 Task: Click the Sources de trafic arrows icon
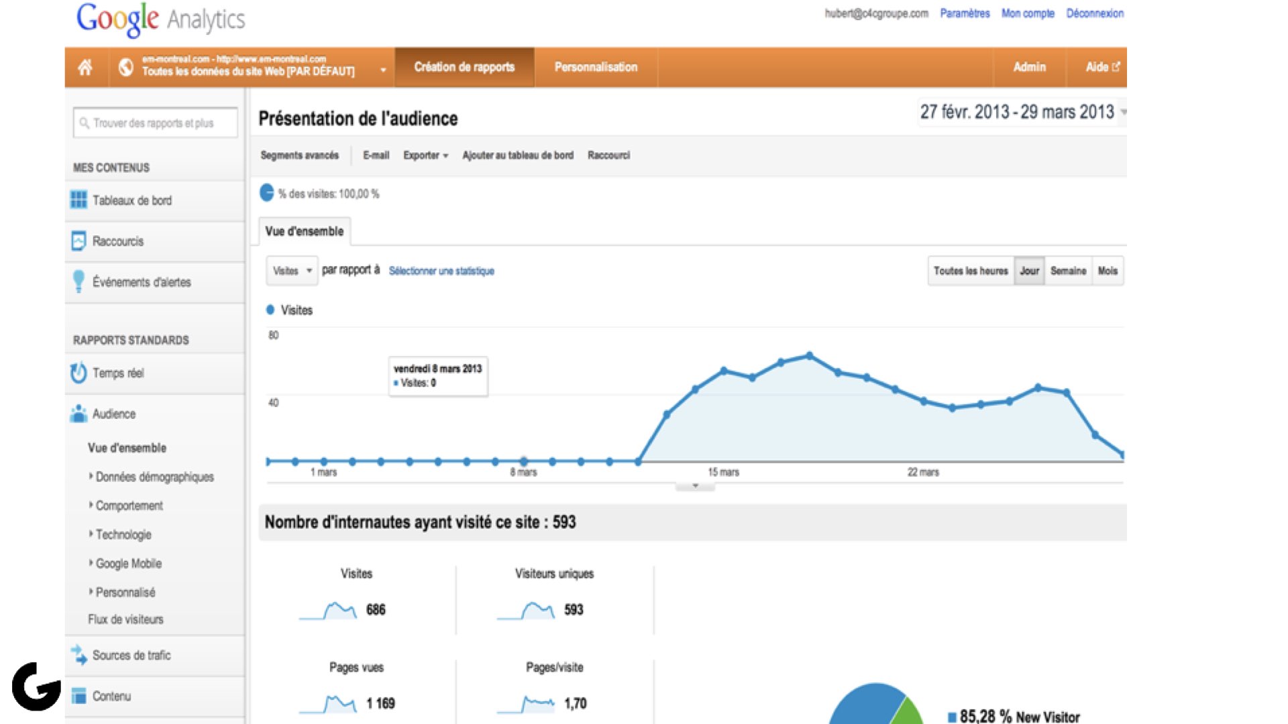coord(78,655)
